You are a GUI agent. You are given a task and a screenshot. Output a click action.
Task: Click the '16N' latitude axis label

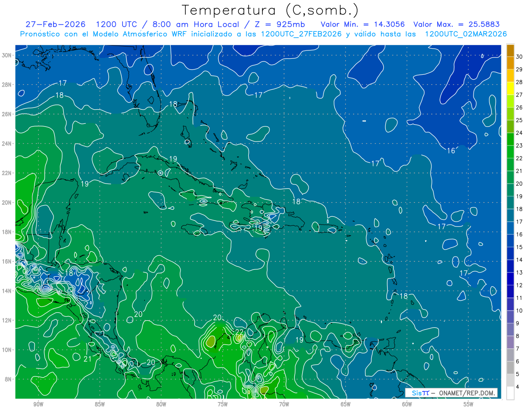tap(7, 261)
